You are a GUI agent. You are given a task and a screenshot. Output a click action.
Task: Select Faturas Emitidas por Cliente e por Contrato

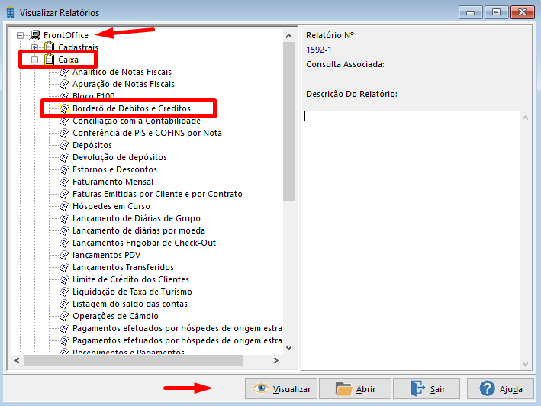157,194
